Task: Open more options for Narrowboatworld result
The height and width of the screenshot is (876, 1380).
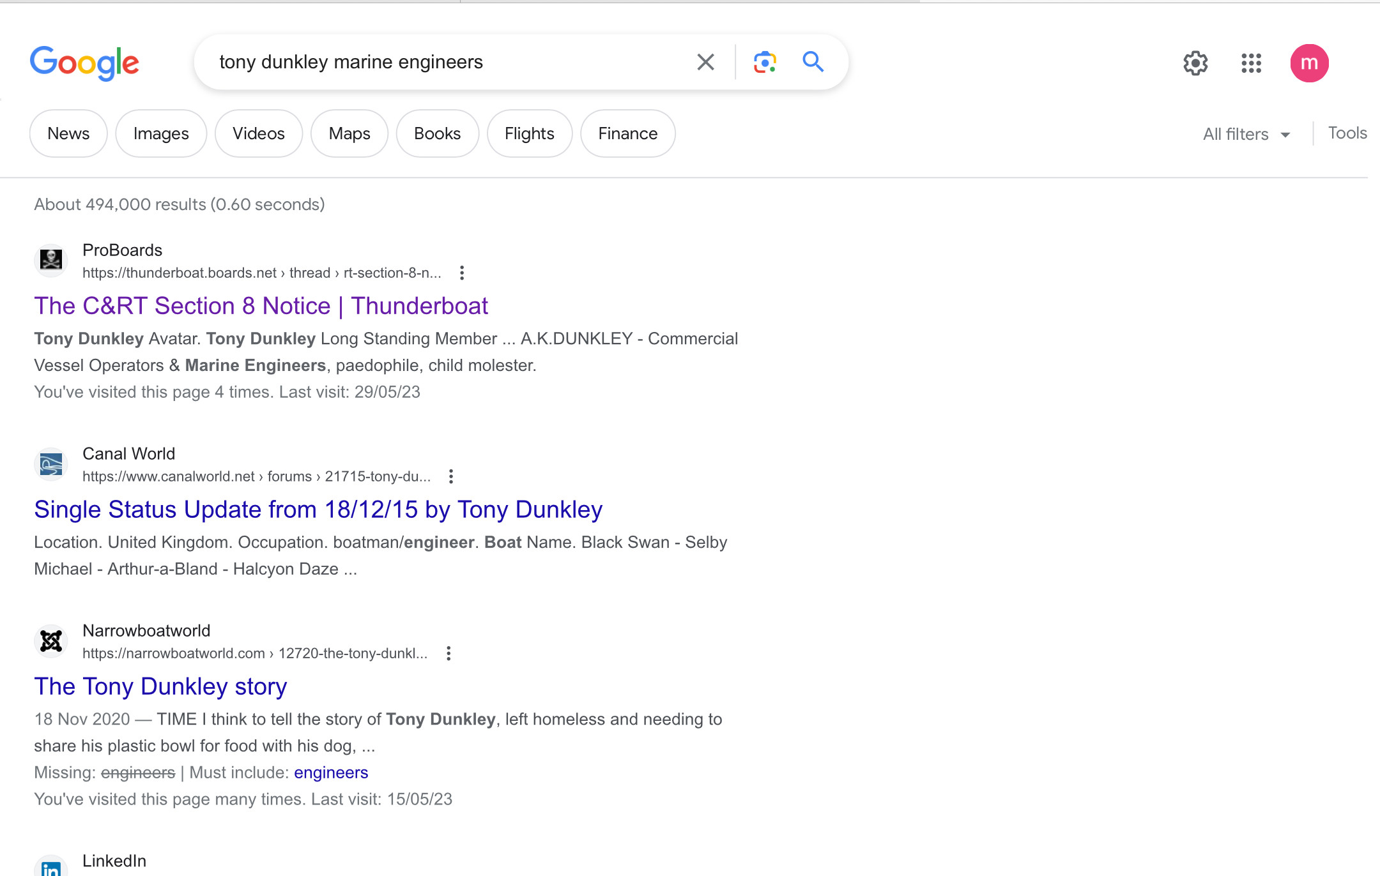Action: 448,653
